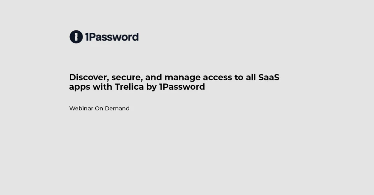
Task: Click the "1" digit in the logo wordmark
Action: point(87,37)
